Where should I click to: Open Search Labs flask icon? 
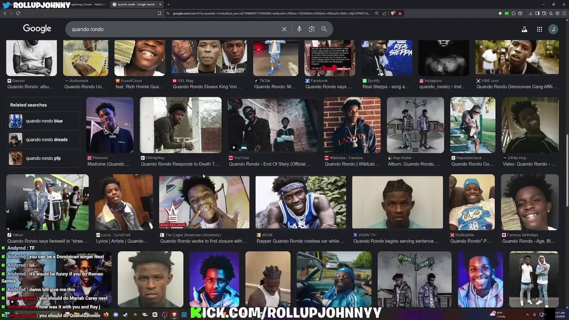(x=525, y=29)
